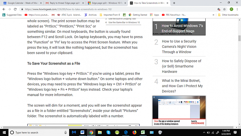Open the Getting Started bookmark

[x=138, y=15]
